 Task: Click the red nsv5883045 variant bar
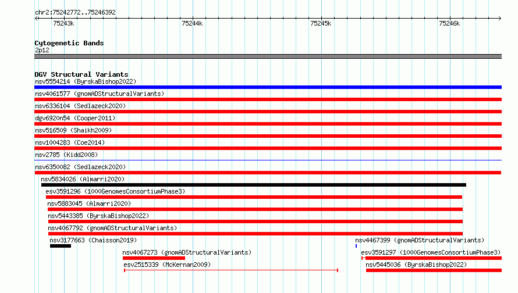coord(255,209)
